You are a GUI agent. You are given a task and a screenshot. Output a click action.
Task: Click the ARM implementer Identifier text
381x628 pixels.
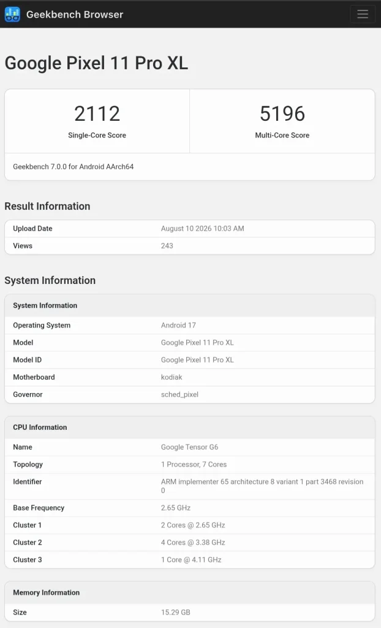point(262,486)
